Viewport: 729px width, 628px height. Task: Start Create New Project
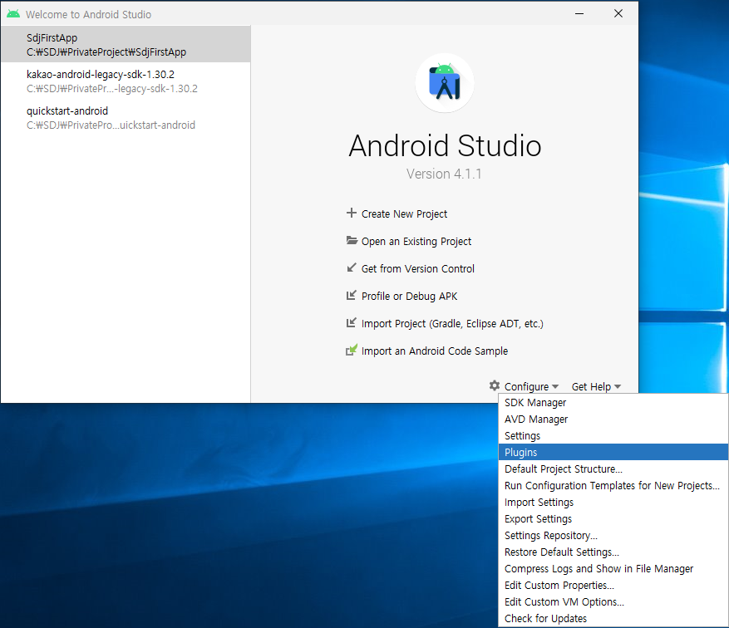[404, 214]
